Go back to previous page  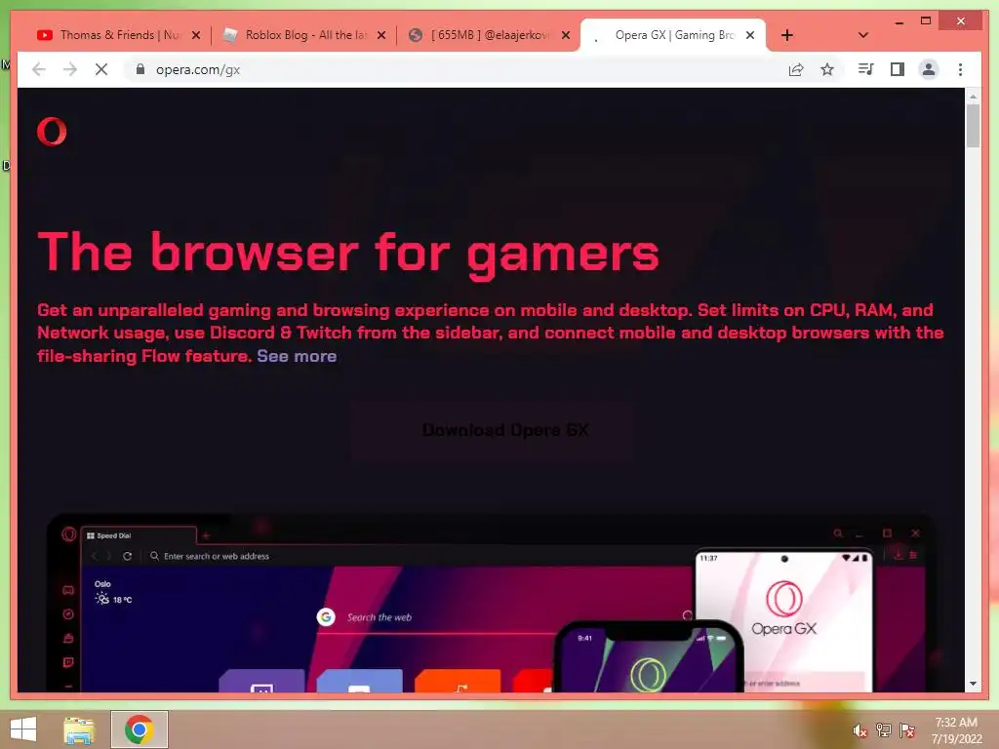(x=39, y=69)
